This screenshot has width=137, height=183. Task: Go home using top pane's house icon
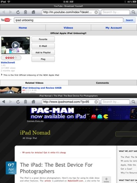33,12
